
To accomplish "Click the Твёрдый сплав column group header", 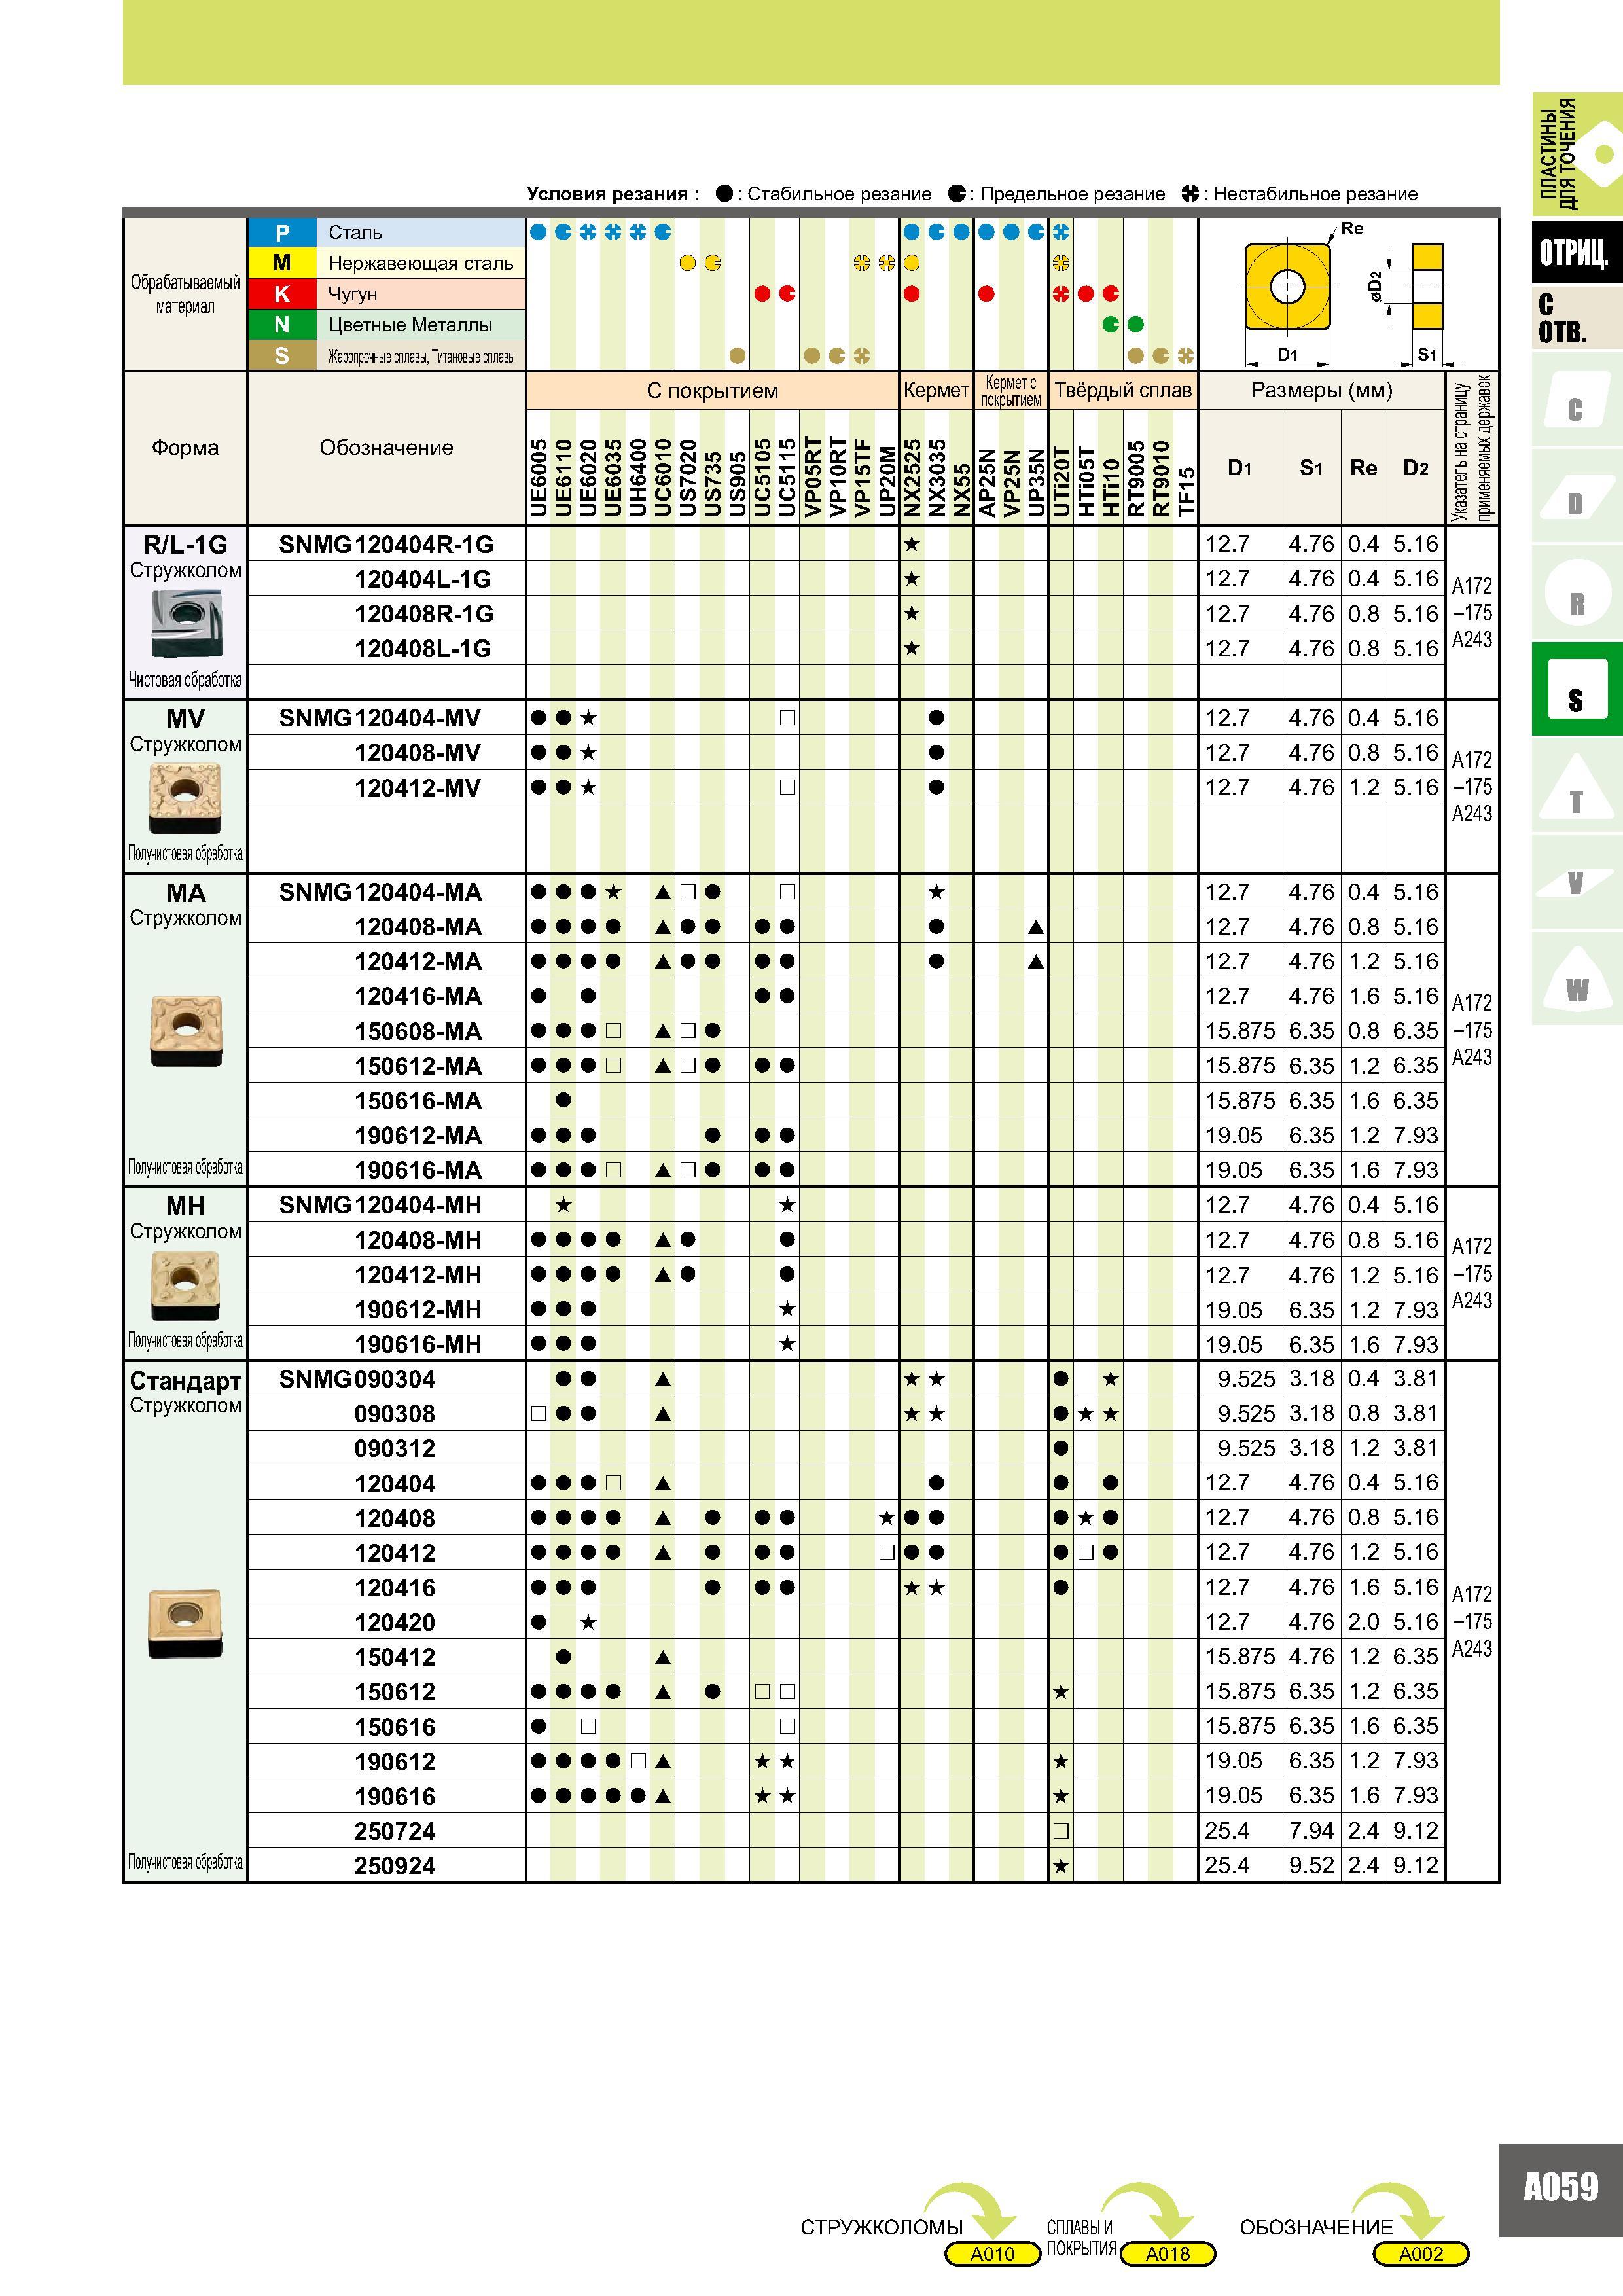I will (x=1123, y=391).
